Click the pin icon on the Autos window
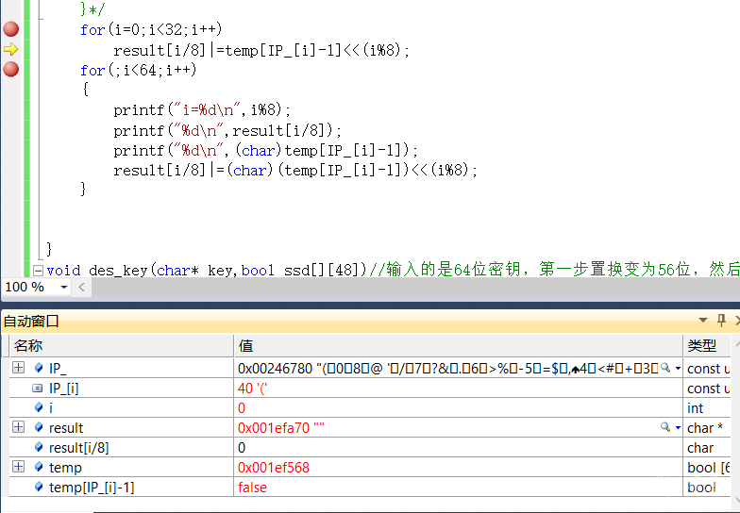 point(720,321)
